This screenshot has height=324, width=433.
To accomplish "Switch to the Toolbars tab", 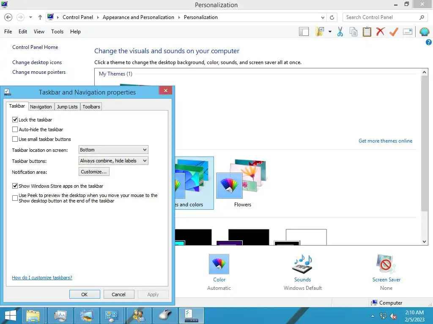I will (91, 107).
